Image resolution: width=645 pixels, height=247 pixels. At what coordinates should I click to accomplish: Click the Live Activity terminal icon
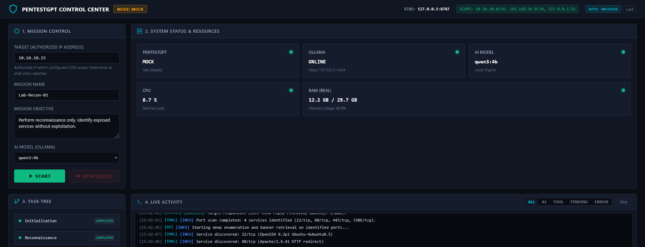pyautogui.click(x=140, y=202)
